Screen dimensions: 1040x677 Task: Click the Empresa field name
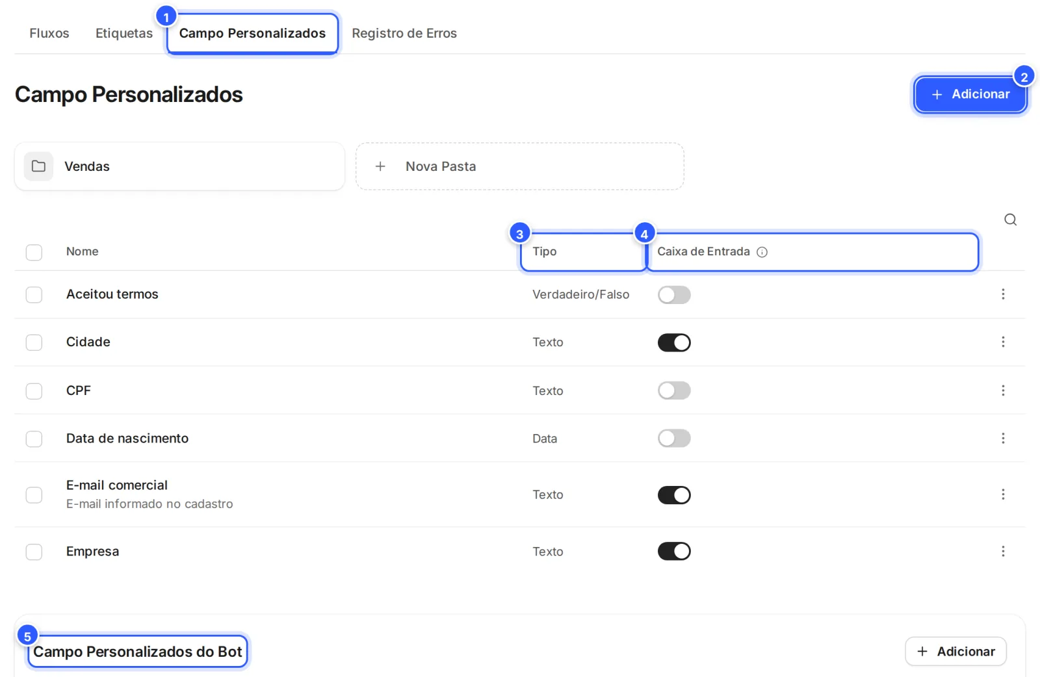tap(92, 552)
